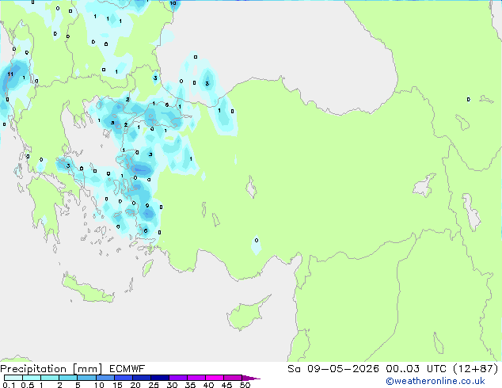
Task: Pick the 25–30 mm dark navy legend swatch
Action: click(x=160, y=378)
